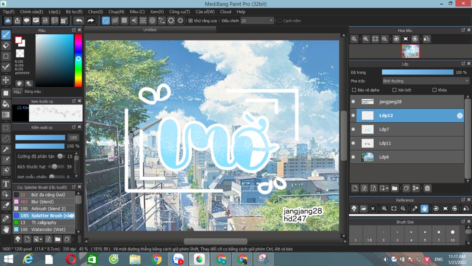
Task: Click the Redo arrow
Action: pyautogui.click(x=90, y=20)
